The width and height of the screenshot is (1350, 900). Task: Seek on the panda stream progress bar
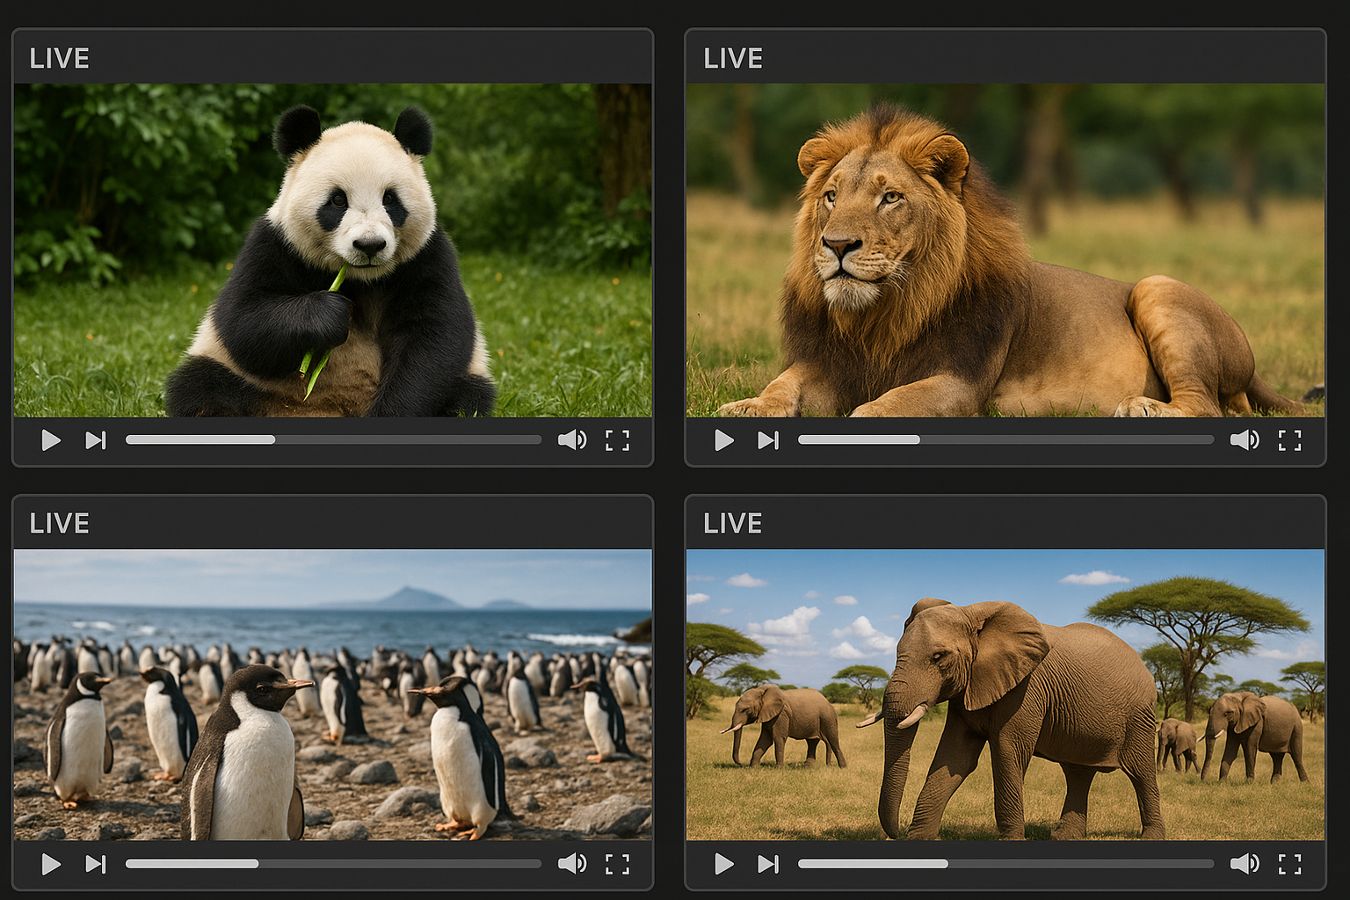point(333,439)
